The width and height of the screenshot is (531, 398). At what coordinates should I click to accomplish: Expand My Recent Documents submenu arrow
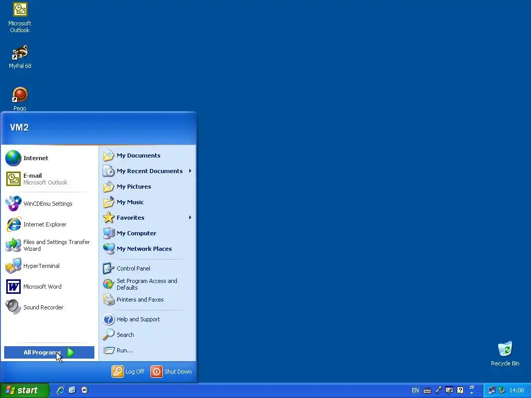[190, 171]
